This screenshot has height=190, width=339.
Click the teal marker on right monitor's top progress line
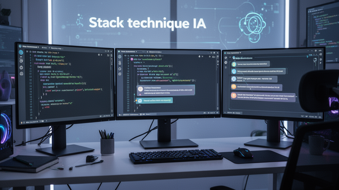point(307,57)
